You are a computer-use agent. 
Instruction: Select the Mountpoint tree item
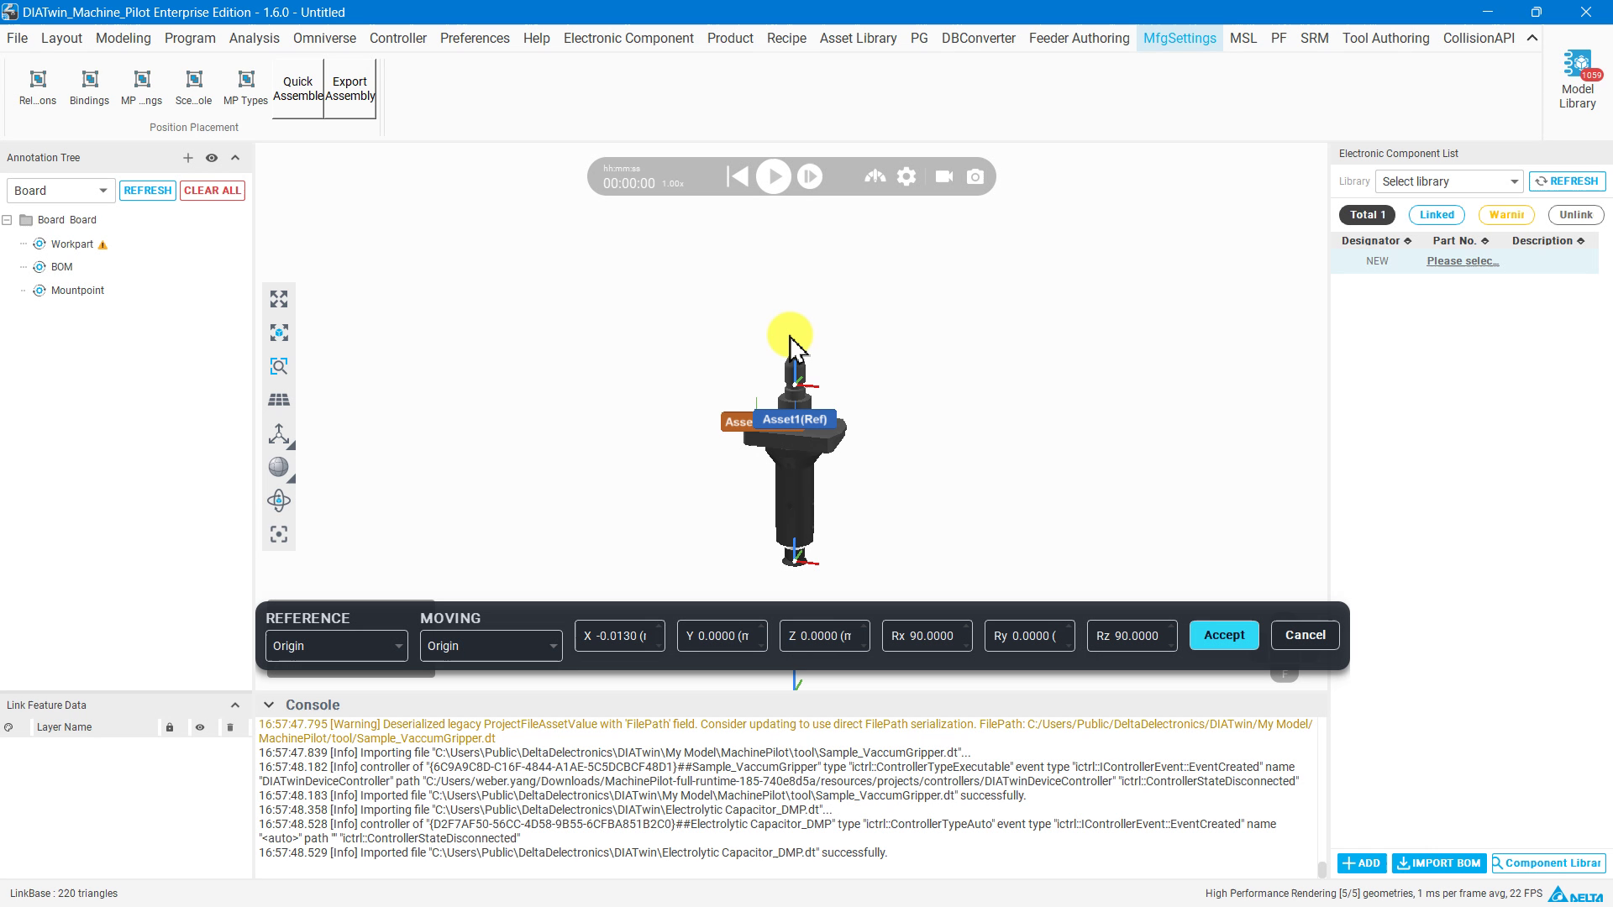[x=77, y=291]
